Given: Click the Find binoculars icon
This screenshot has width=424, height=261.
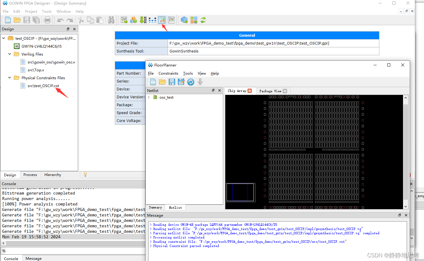Looking at the screenshot, I should pyautogui.click(x=111, y=20).
